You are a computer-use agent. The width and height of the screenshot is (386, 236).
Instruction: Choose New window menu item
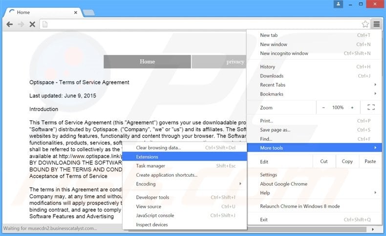point(315,45)
